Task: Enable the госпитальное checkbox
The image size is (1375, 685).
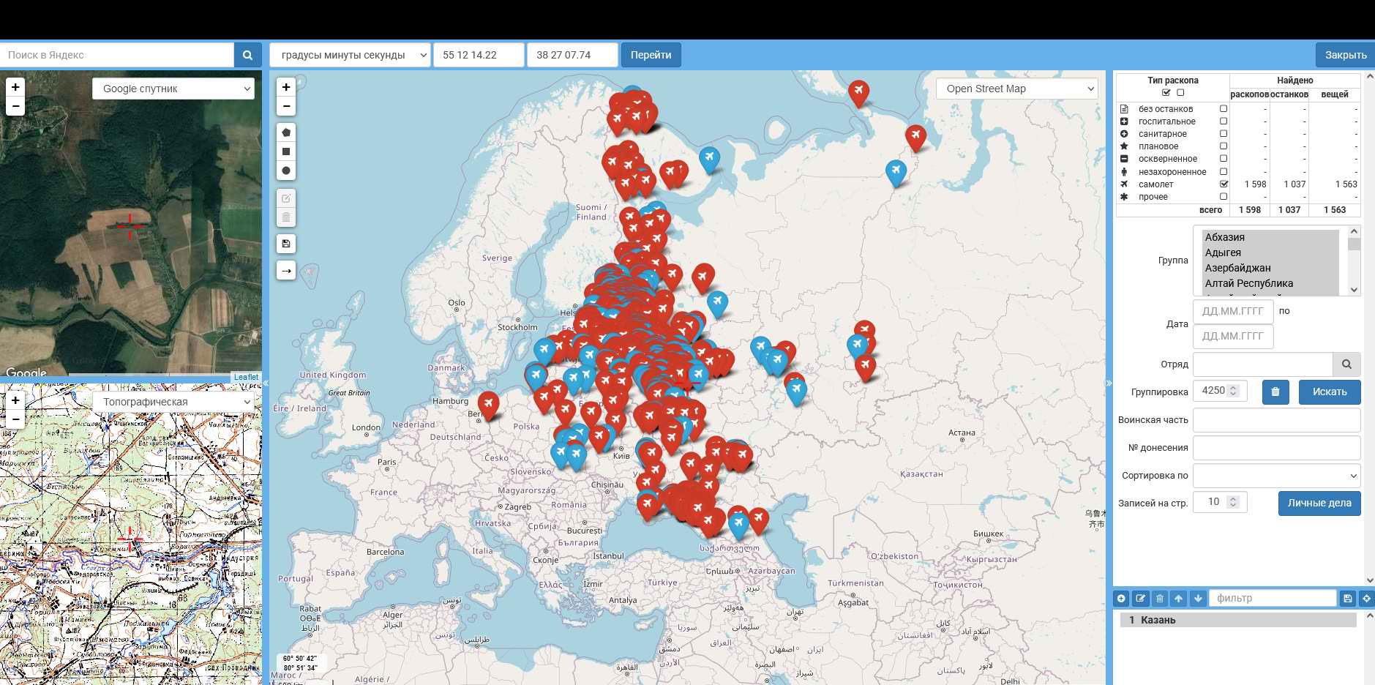Action: point(1224,121)
